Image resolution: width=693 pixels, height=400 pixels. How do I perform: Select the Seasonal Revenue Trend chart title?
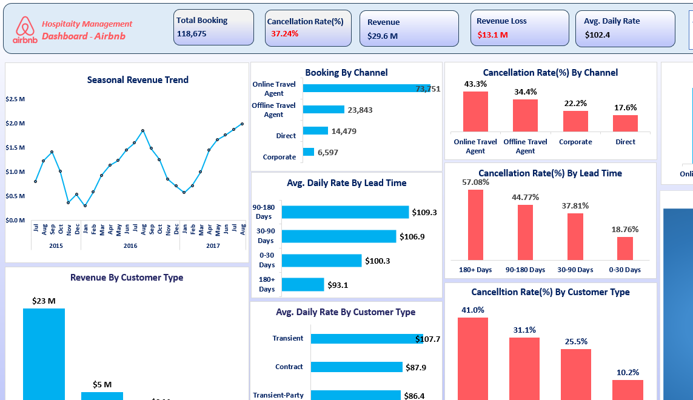[138, 80]
